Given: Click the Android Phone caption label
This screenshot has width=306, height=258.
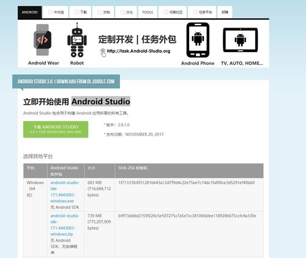Looking at the screenshot, I should pyautogui.click(x=198, y=63).
